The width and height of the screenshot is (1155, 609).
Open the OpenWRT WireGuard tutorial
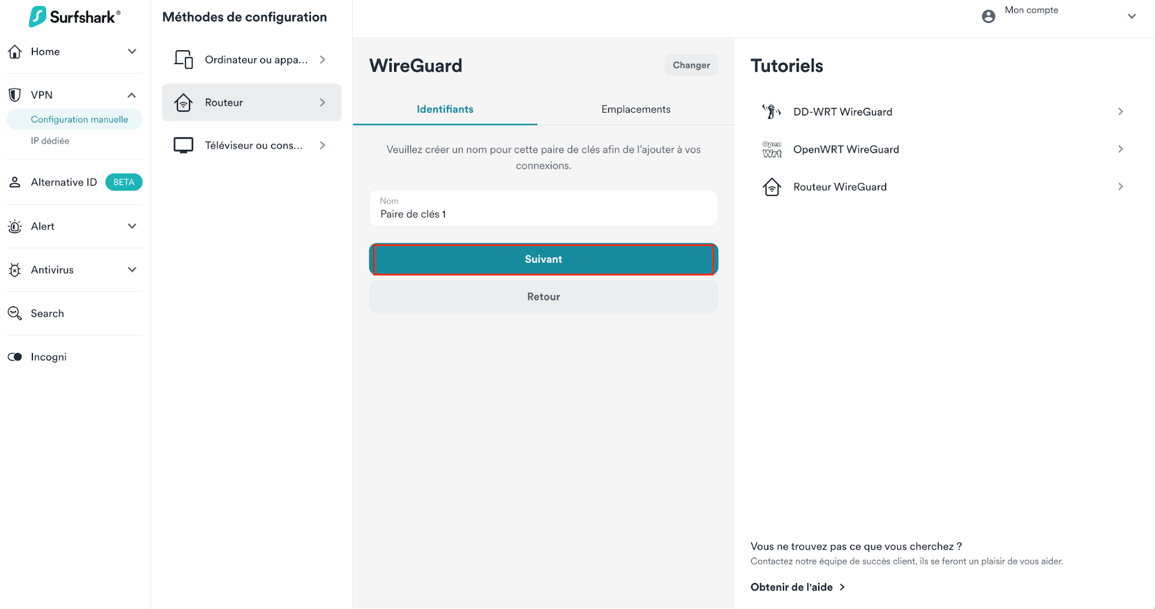944,149
